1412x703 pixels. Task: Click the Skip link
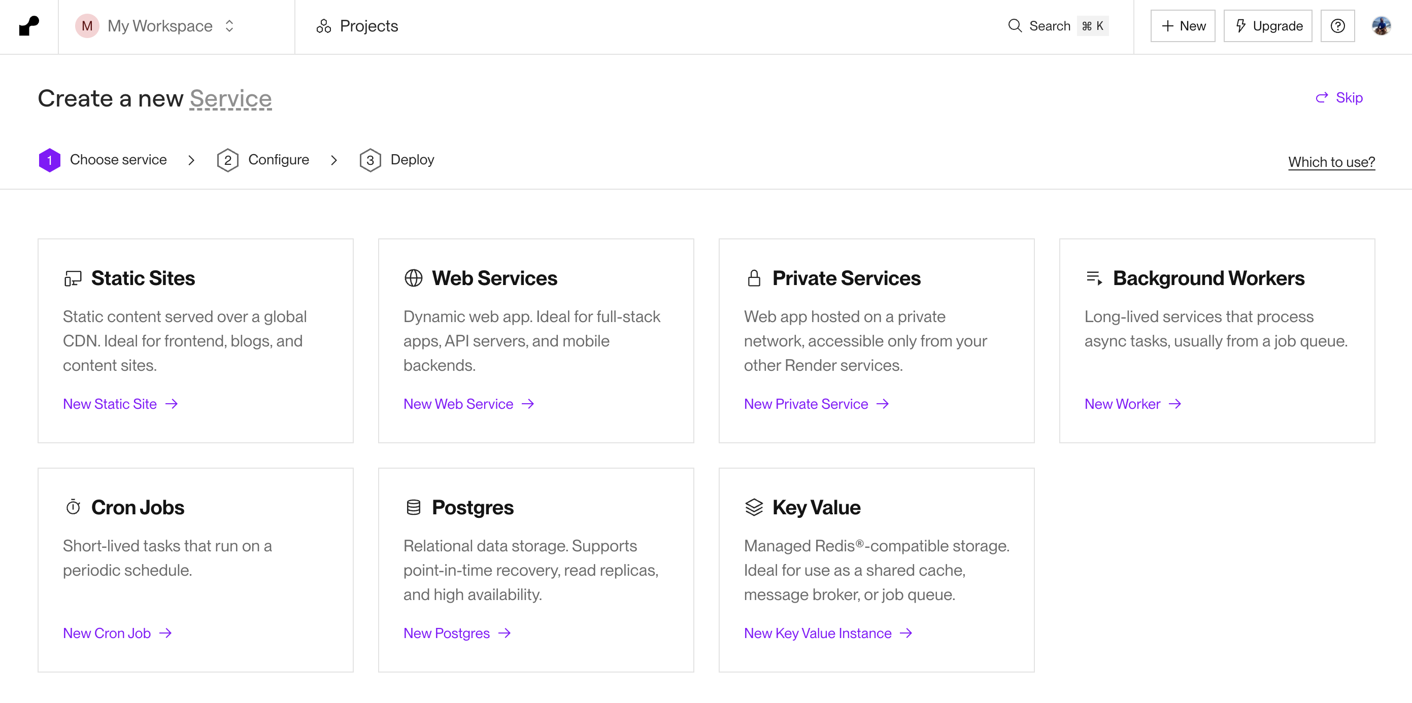1339,97
